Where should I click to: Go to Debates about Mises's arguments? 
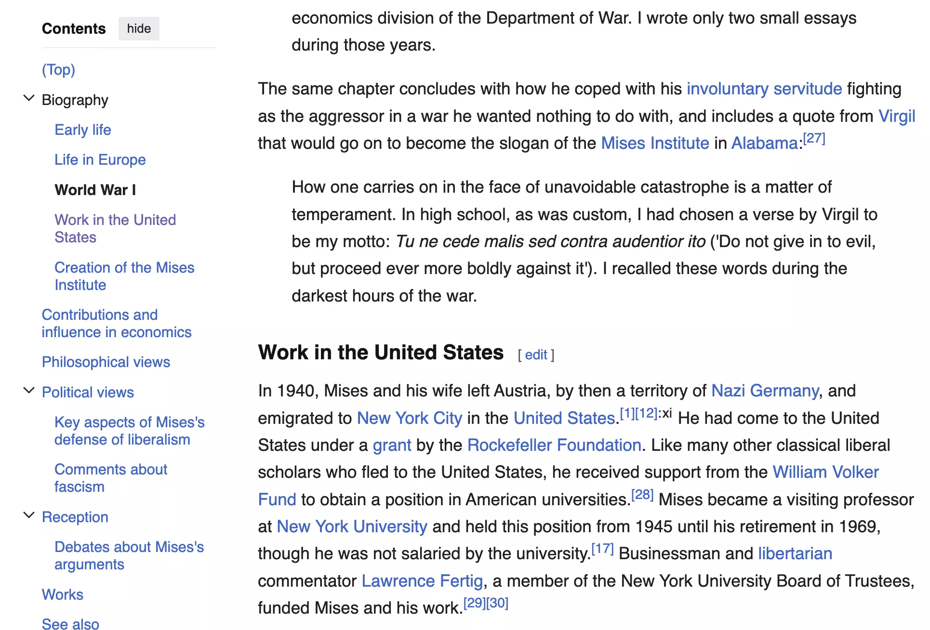pos(129,556)
